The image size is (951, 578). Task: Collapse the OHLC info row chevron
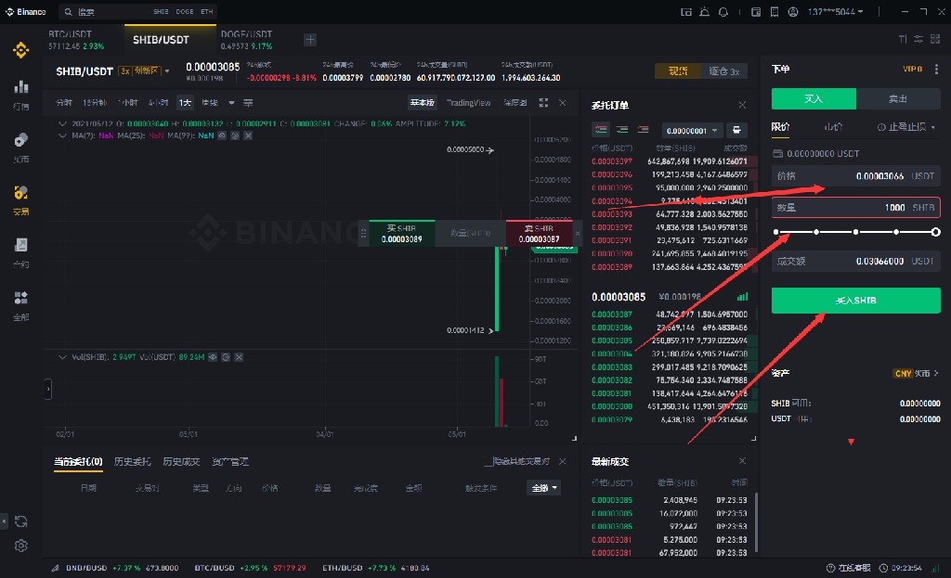pyautogui.click(x=62, y=123)
